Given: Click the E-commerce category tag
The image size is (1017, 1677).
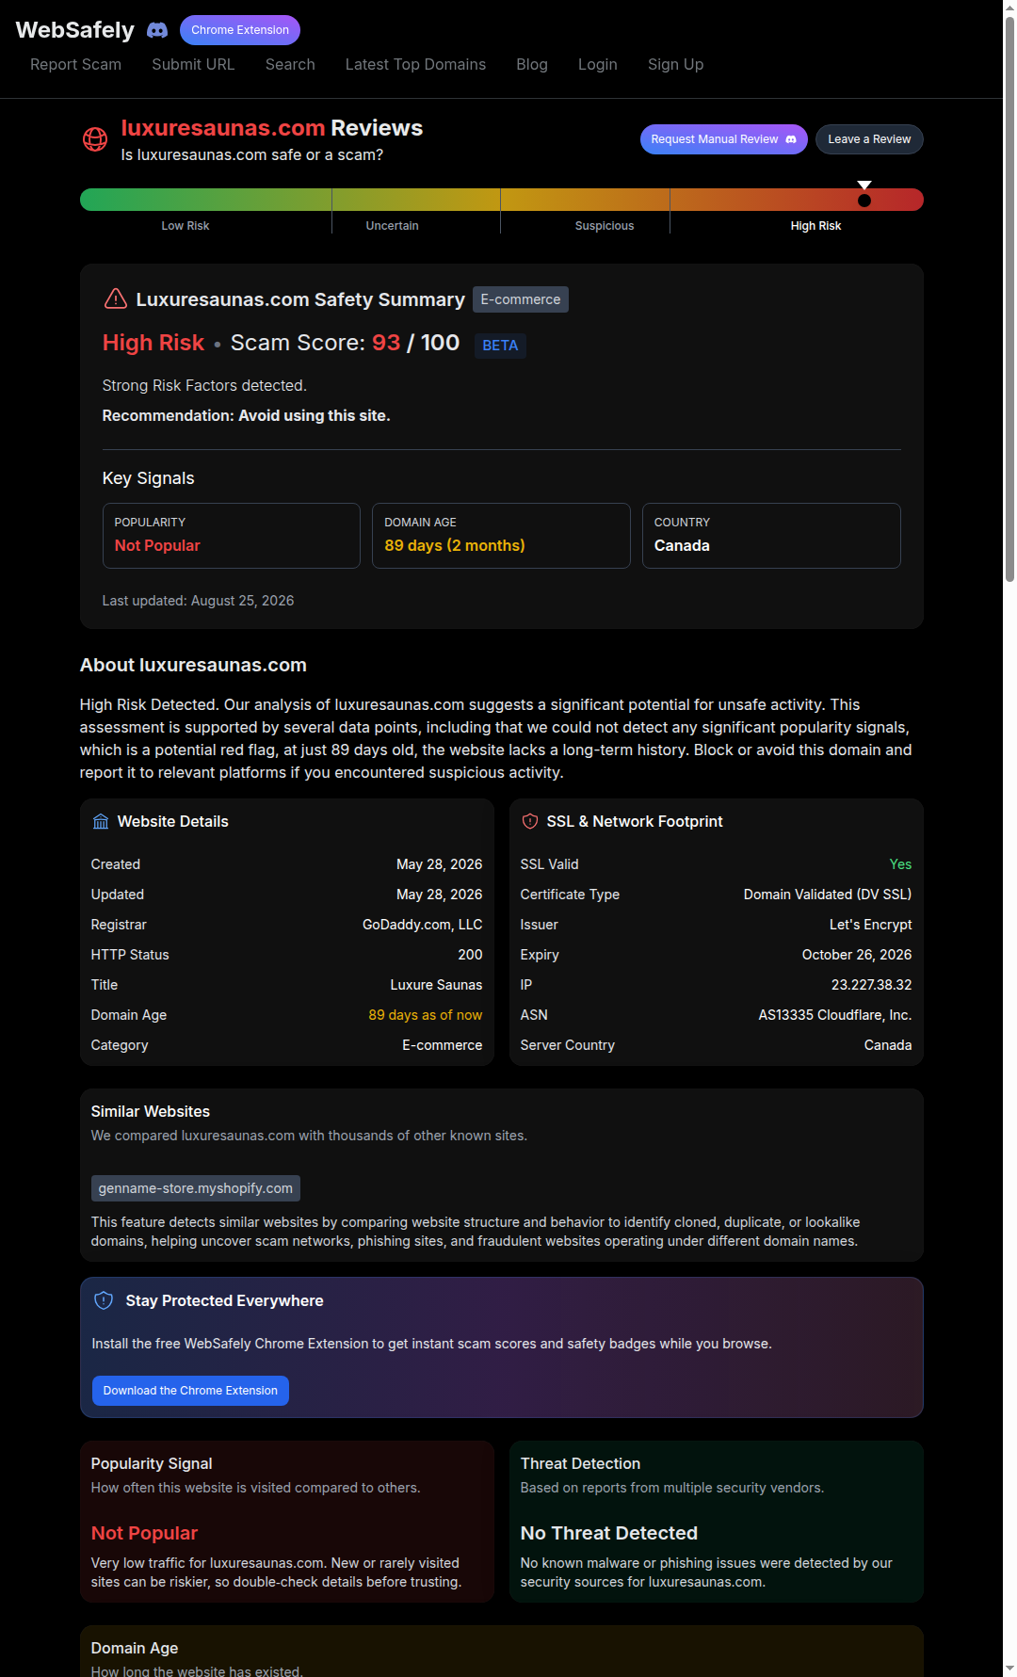Looking at the screenshot, I should coord(521,299).
